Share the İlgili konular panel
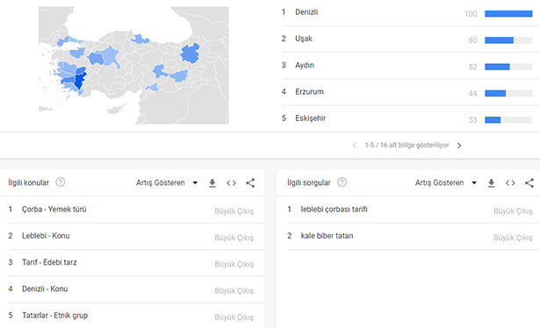This screenshot has width=540, height=328. click(x=250, y=183)
